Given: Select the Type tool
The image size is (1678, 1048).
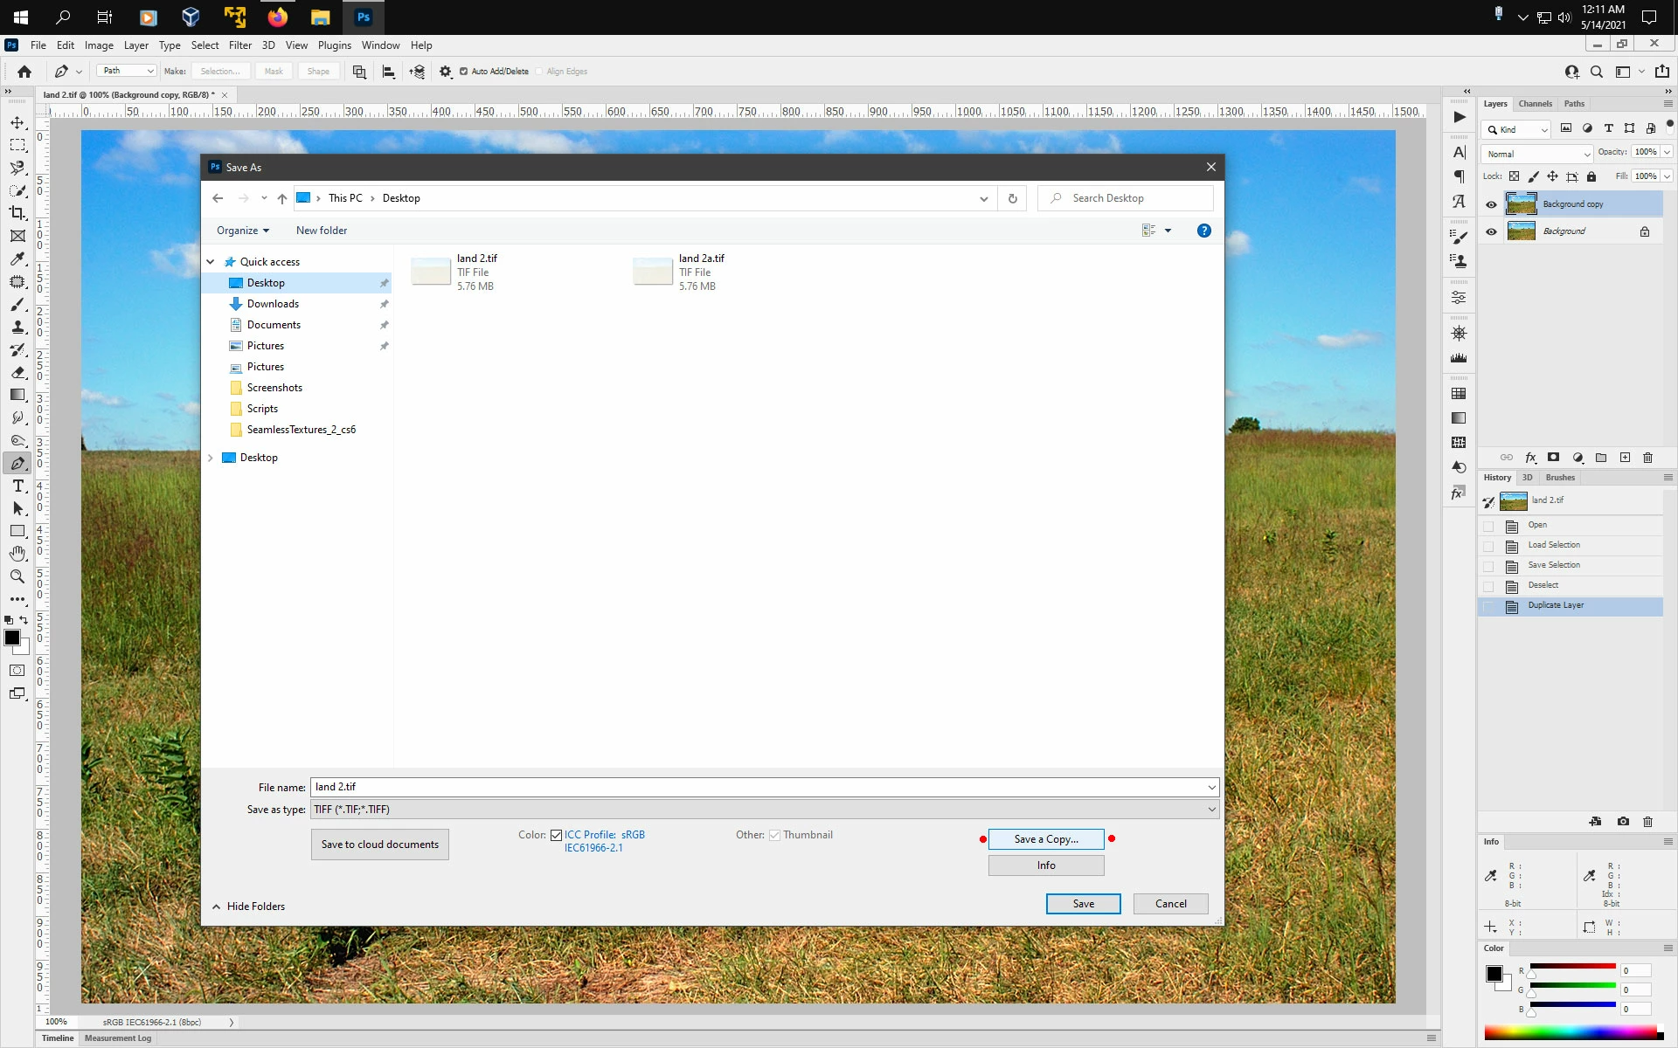Looking at the screenshot, I should [x=17, y=486].
